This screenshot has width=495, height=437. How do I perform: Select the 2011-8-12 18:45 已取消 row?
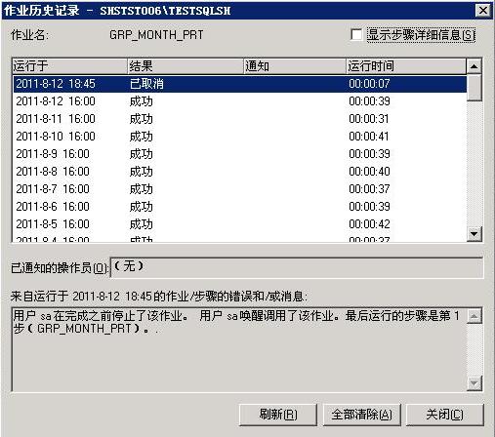pyautogui.click(x=240, y=84)
